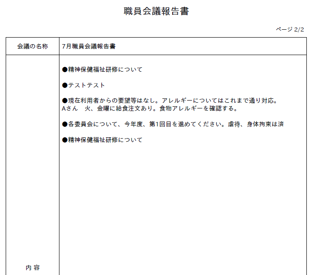The width and height of the screenshot is (309, 275).
Task: Click the line starting Aさん 火、金曜に給食注文
Action: [x=149, y=108]
